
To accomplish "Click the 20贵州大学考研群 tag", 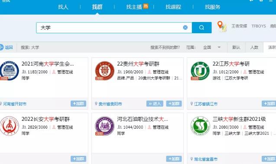I will pyautogui.click(x=154, y=78).
